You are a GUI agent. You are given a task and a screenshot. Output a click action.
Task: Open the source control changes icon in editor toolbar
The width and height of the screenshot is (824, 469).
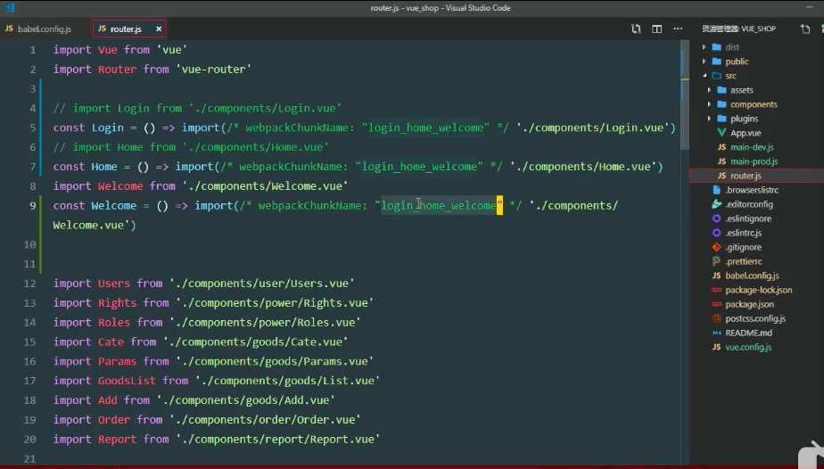click(x=636, y=29)
